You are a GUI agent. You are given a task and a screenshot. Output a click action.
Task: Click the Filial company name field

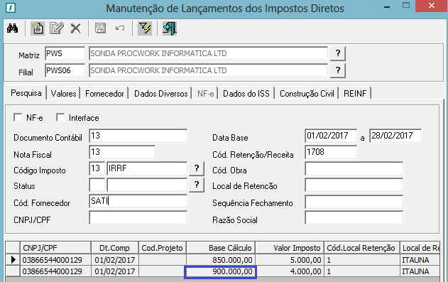click(x=208, y=70)
